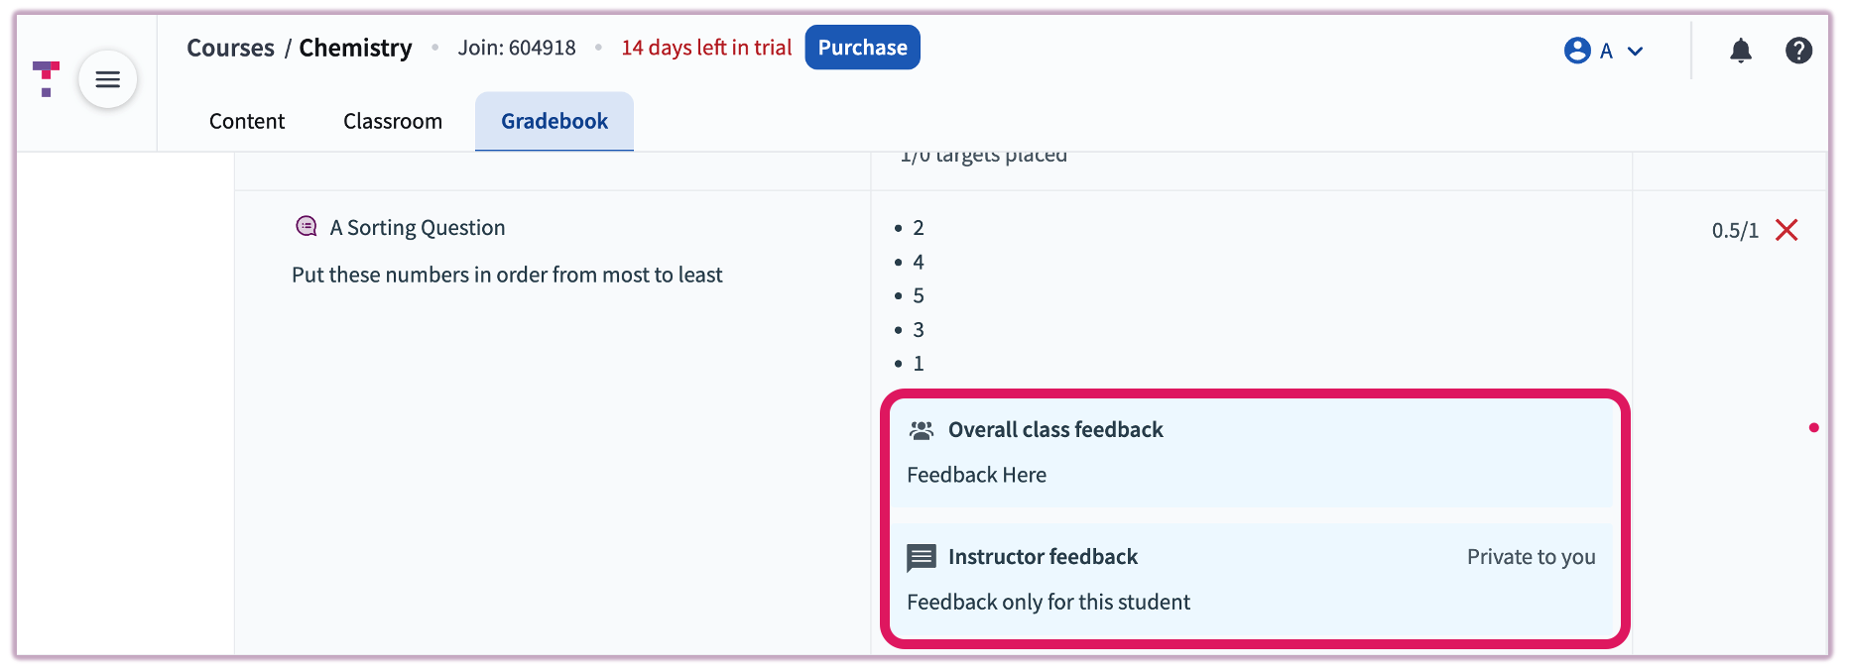Click the notification bell icon
The height and width of the screenshot is (670, 1849).
1740,51
